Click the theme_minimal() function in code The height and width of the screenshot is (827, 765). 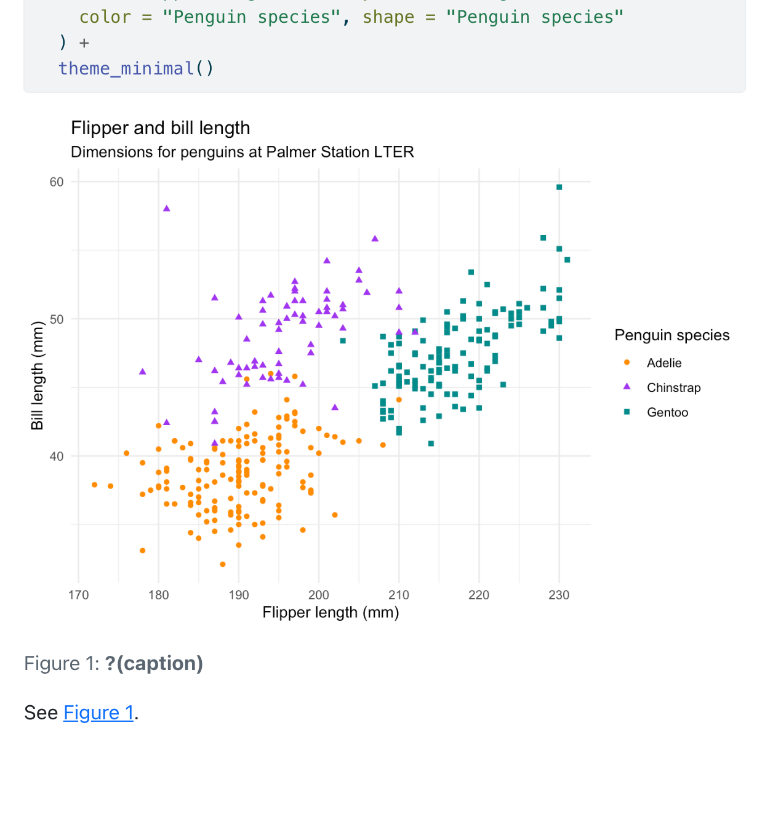[x=135, y=68]
